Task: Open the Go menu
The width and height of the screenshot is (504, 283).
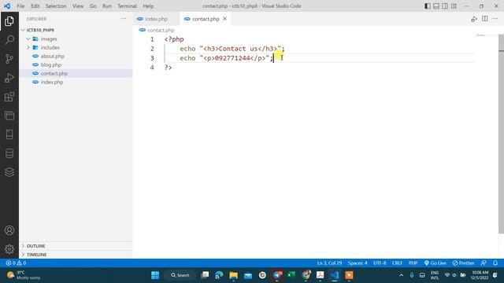Action: coord(93,6)
